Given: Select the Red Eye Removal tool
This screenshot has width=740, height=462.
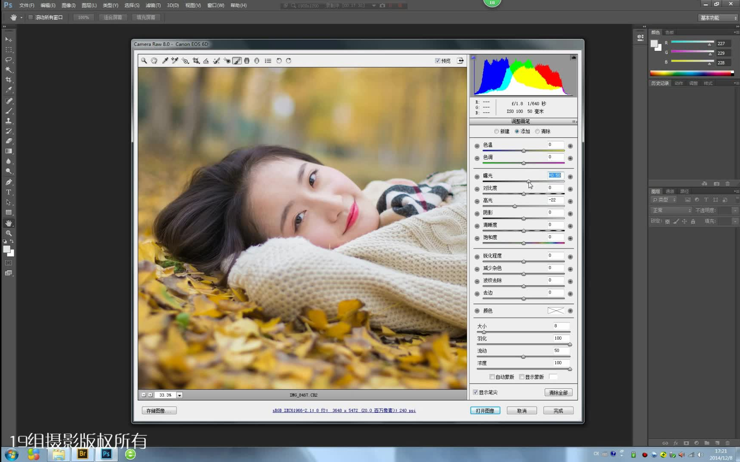Looking at the screenshot, I should tap(227, 61).
